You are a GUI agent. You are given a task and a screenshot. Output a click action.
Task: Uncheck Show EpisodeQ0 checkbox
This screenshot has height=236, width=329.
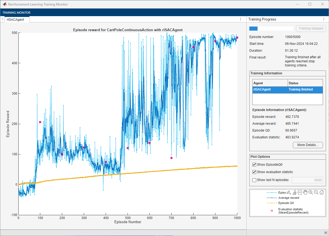[254, 165]
